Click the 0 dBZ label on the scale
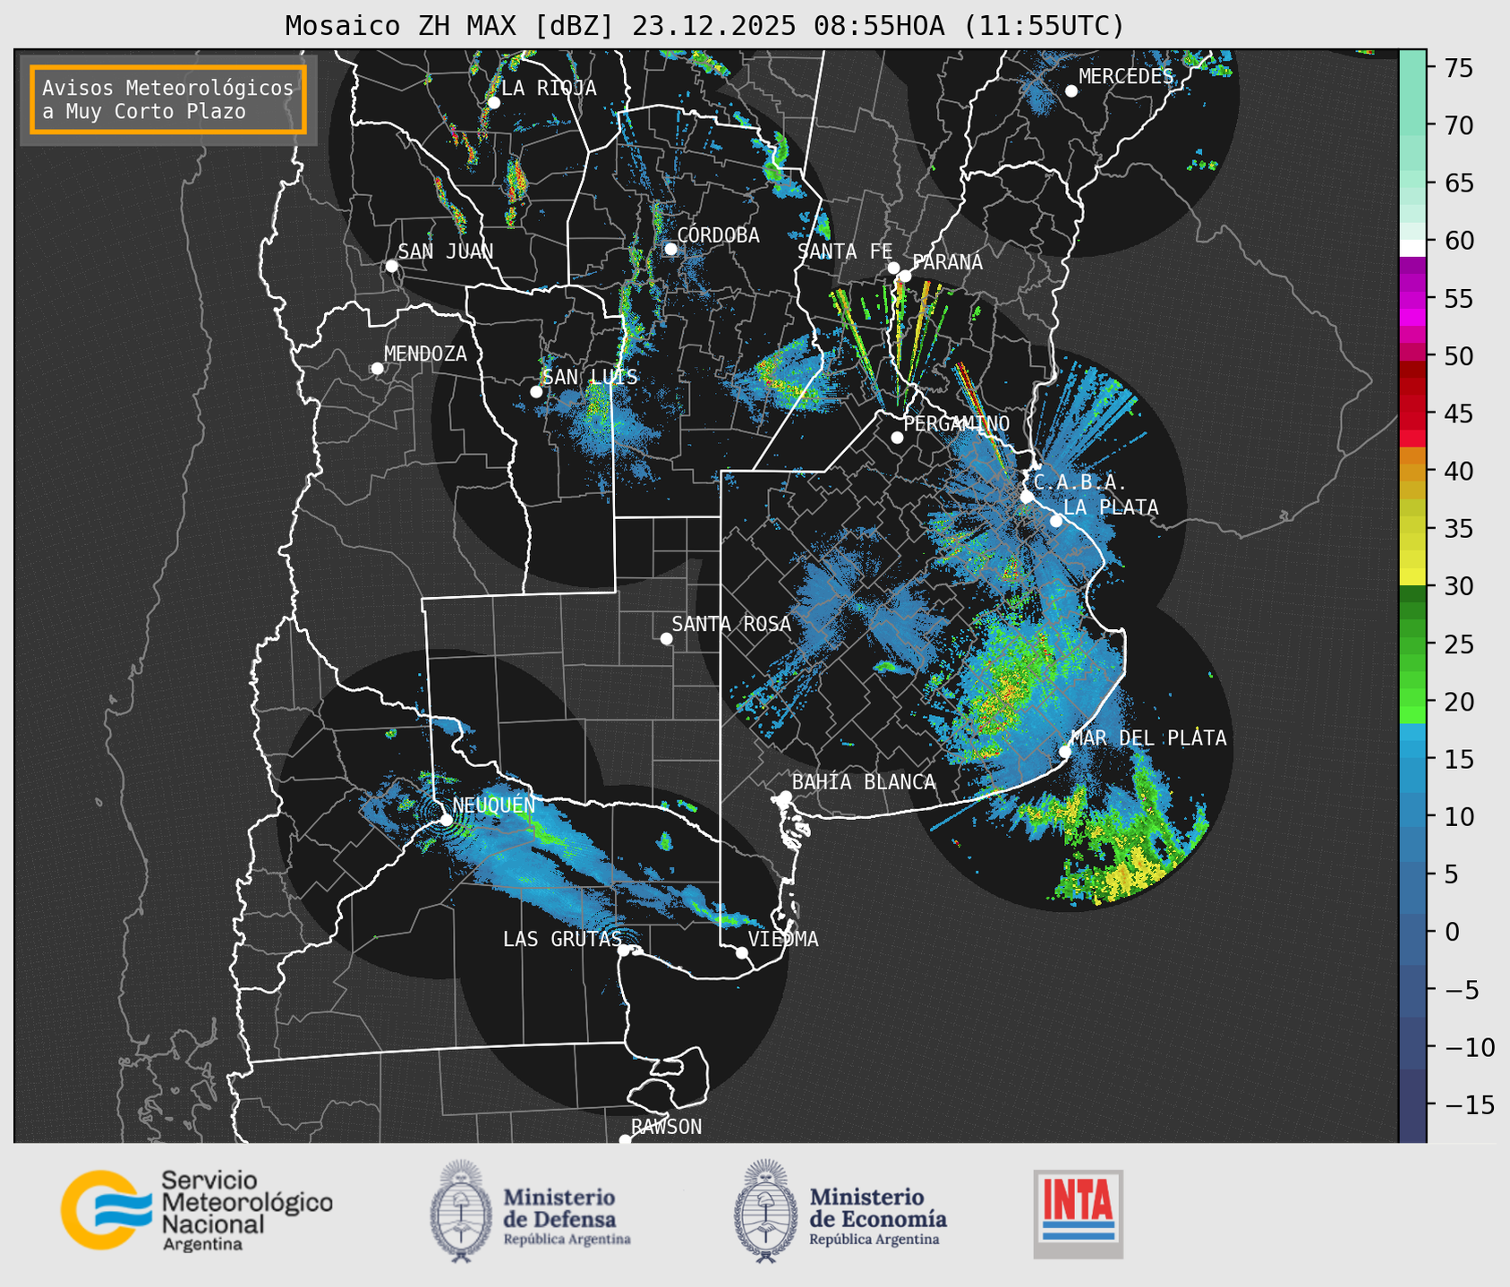 [1453, 933]
